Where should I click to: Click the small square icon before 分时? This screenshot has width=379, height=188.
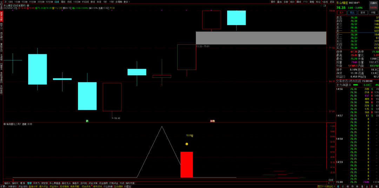5,2
